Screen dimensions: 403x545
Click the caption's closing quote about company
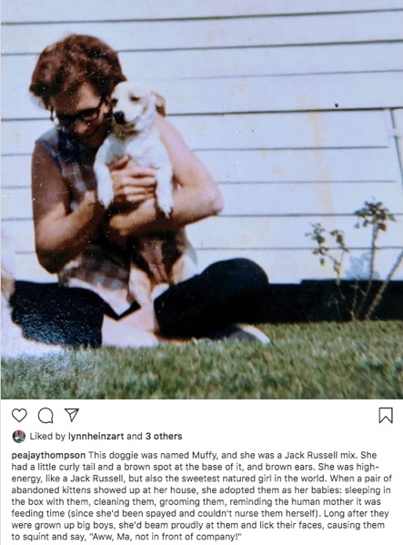pos(166,537)
